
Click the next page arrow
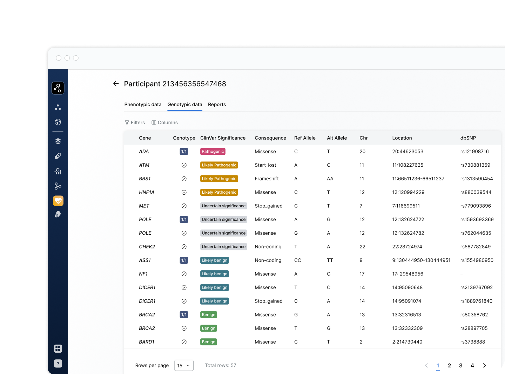click(484, 366)
